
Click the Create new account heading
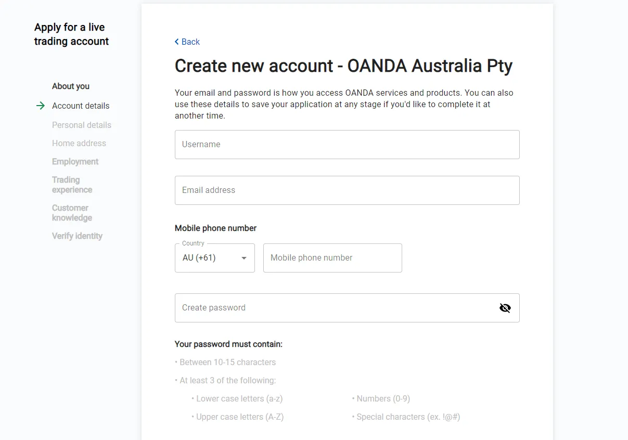343,66
